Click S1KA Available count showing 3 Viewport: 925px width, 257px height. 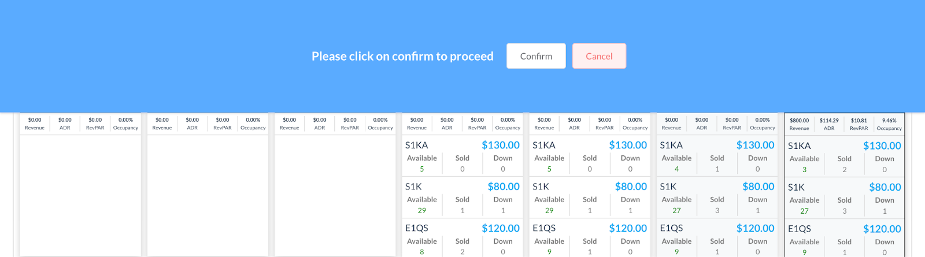(x=804, y=170)
